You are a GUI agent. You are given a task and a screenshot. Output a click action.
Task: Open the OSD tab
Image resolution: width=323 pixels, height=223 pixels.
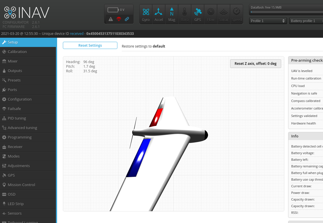(28, 194)
